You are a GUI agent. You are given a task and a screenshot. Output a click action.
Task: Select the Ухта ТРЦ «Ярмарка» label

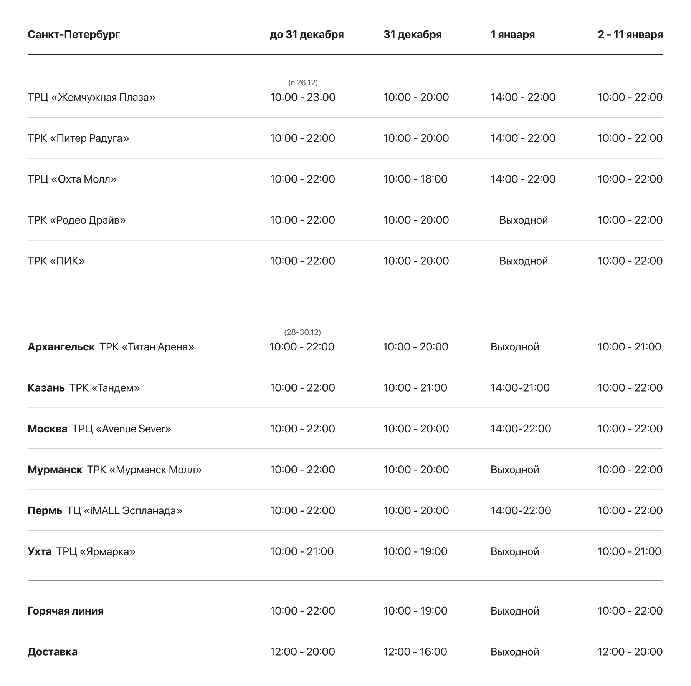(81, 552)
